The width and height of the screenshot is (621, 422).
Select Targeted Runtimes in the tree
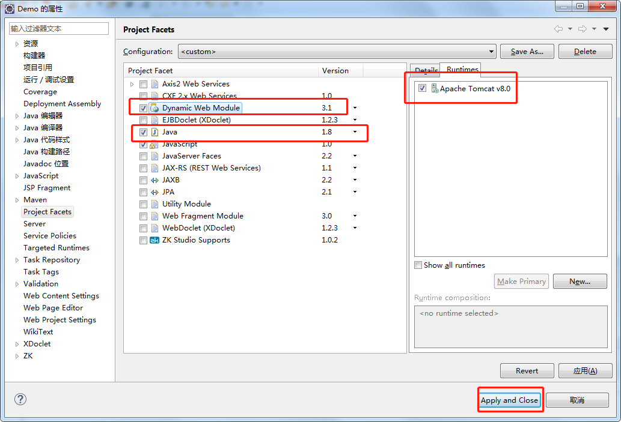(x=57, y=247)
